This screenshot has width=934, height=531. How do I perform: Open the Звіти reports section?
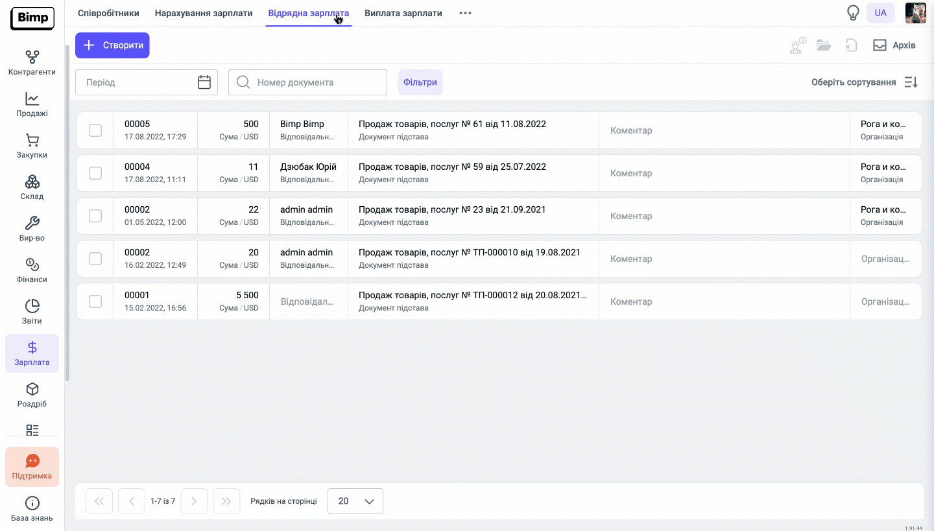pyautogui.click(x=32, y=313)
